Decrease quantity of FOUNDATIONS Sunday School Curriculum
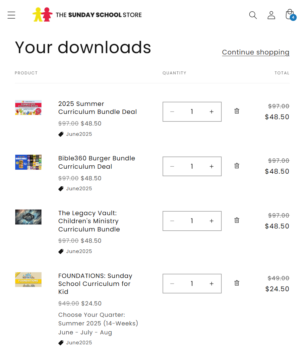 (172, 284)
